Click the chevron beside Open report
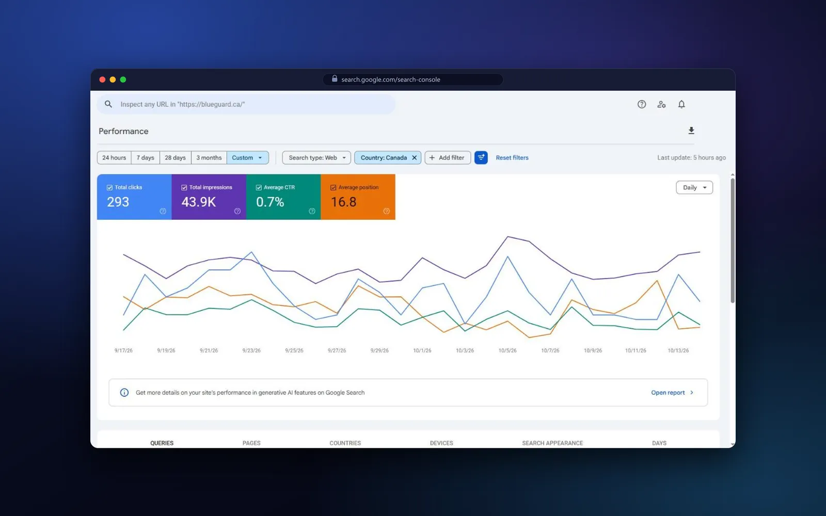The width and height of the screenshot is (826, 516). pos(692,393)
